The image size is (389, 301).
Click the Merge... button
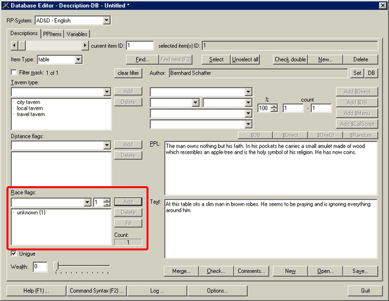point(181,271)
